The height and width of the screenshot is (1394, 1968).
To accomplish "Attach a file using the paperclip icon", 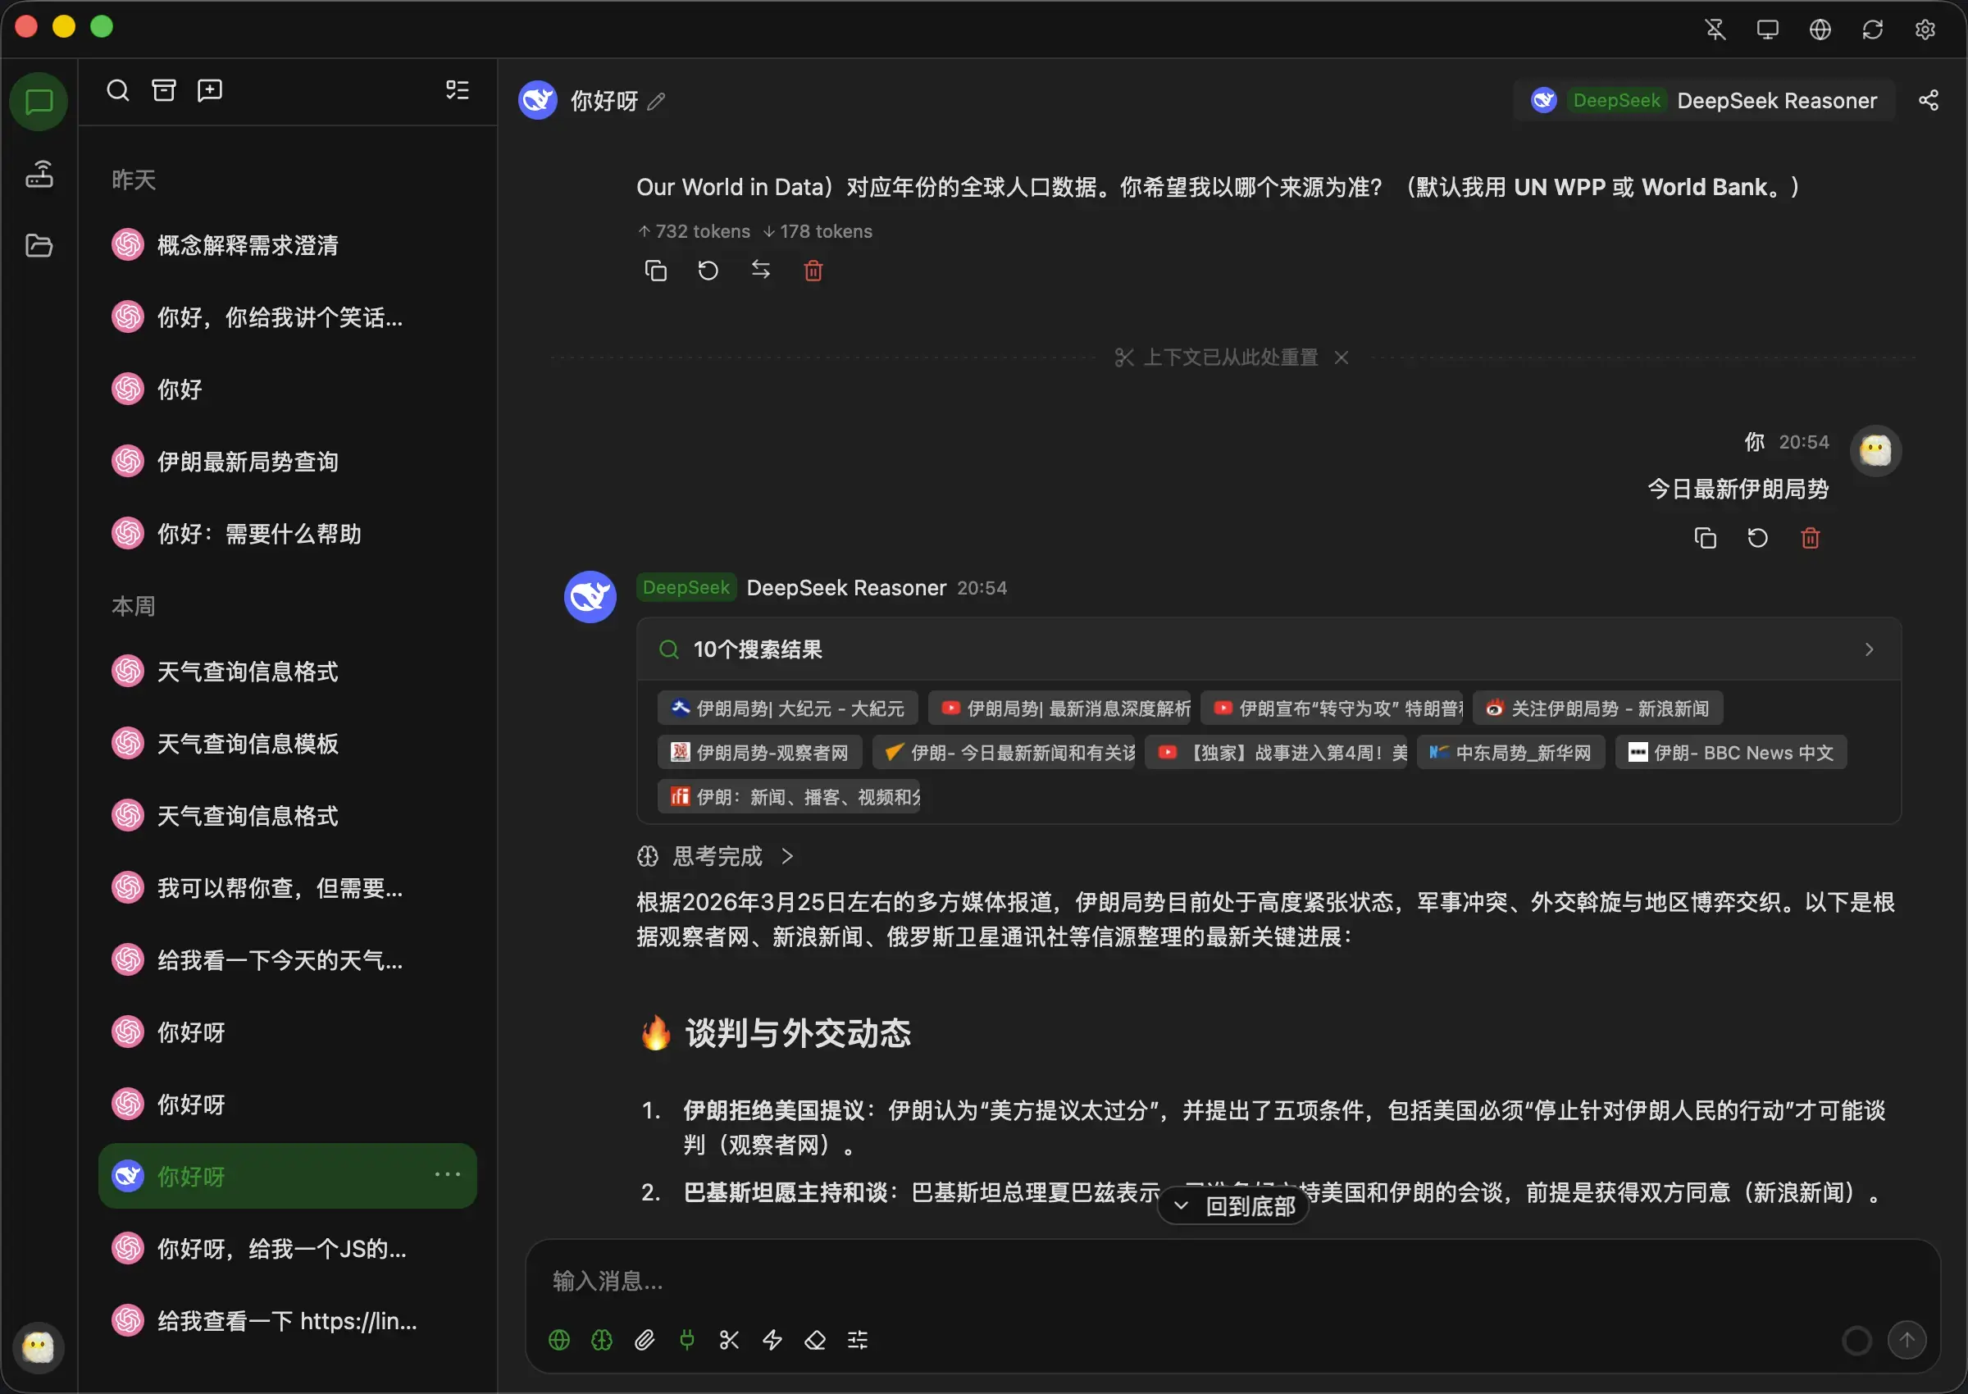I will point(645,1339).
